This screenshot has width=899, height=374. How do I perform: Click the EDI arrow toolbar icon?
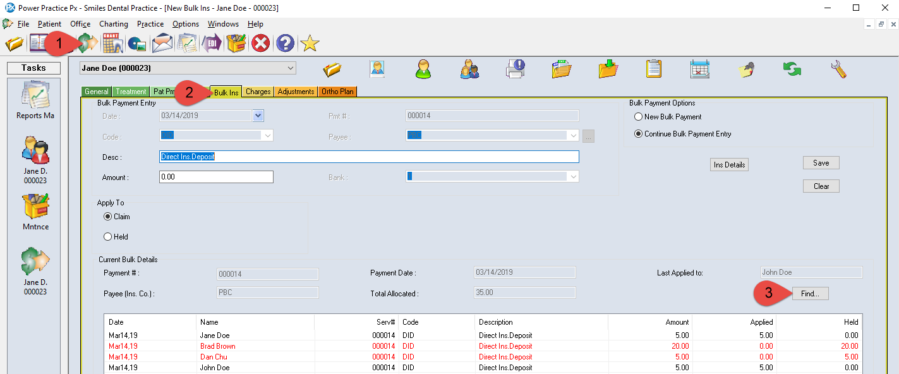[210, 44]
